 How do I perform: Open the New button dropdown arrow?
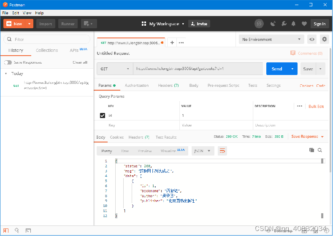click(29, 24)
